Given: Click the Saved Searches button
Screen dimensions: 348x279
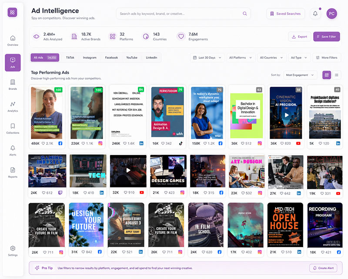Looking at the screenshot, I should pos(285,14).
